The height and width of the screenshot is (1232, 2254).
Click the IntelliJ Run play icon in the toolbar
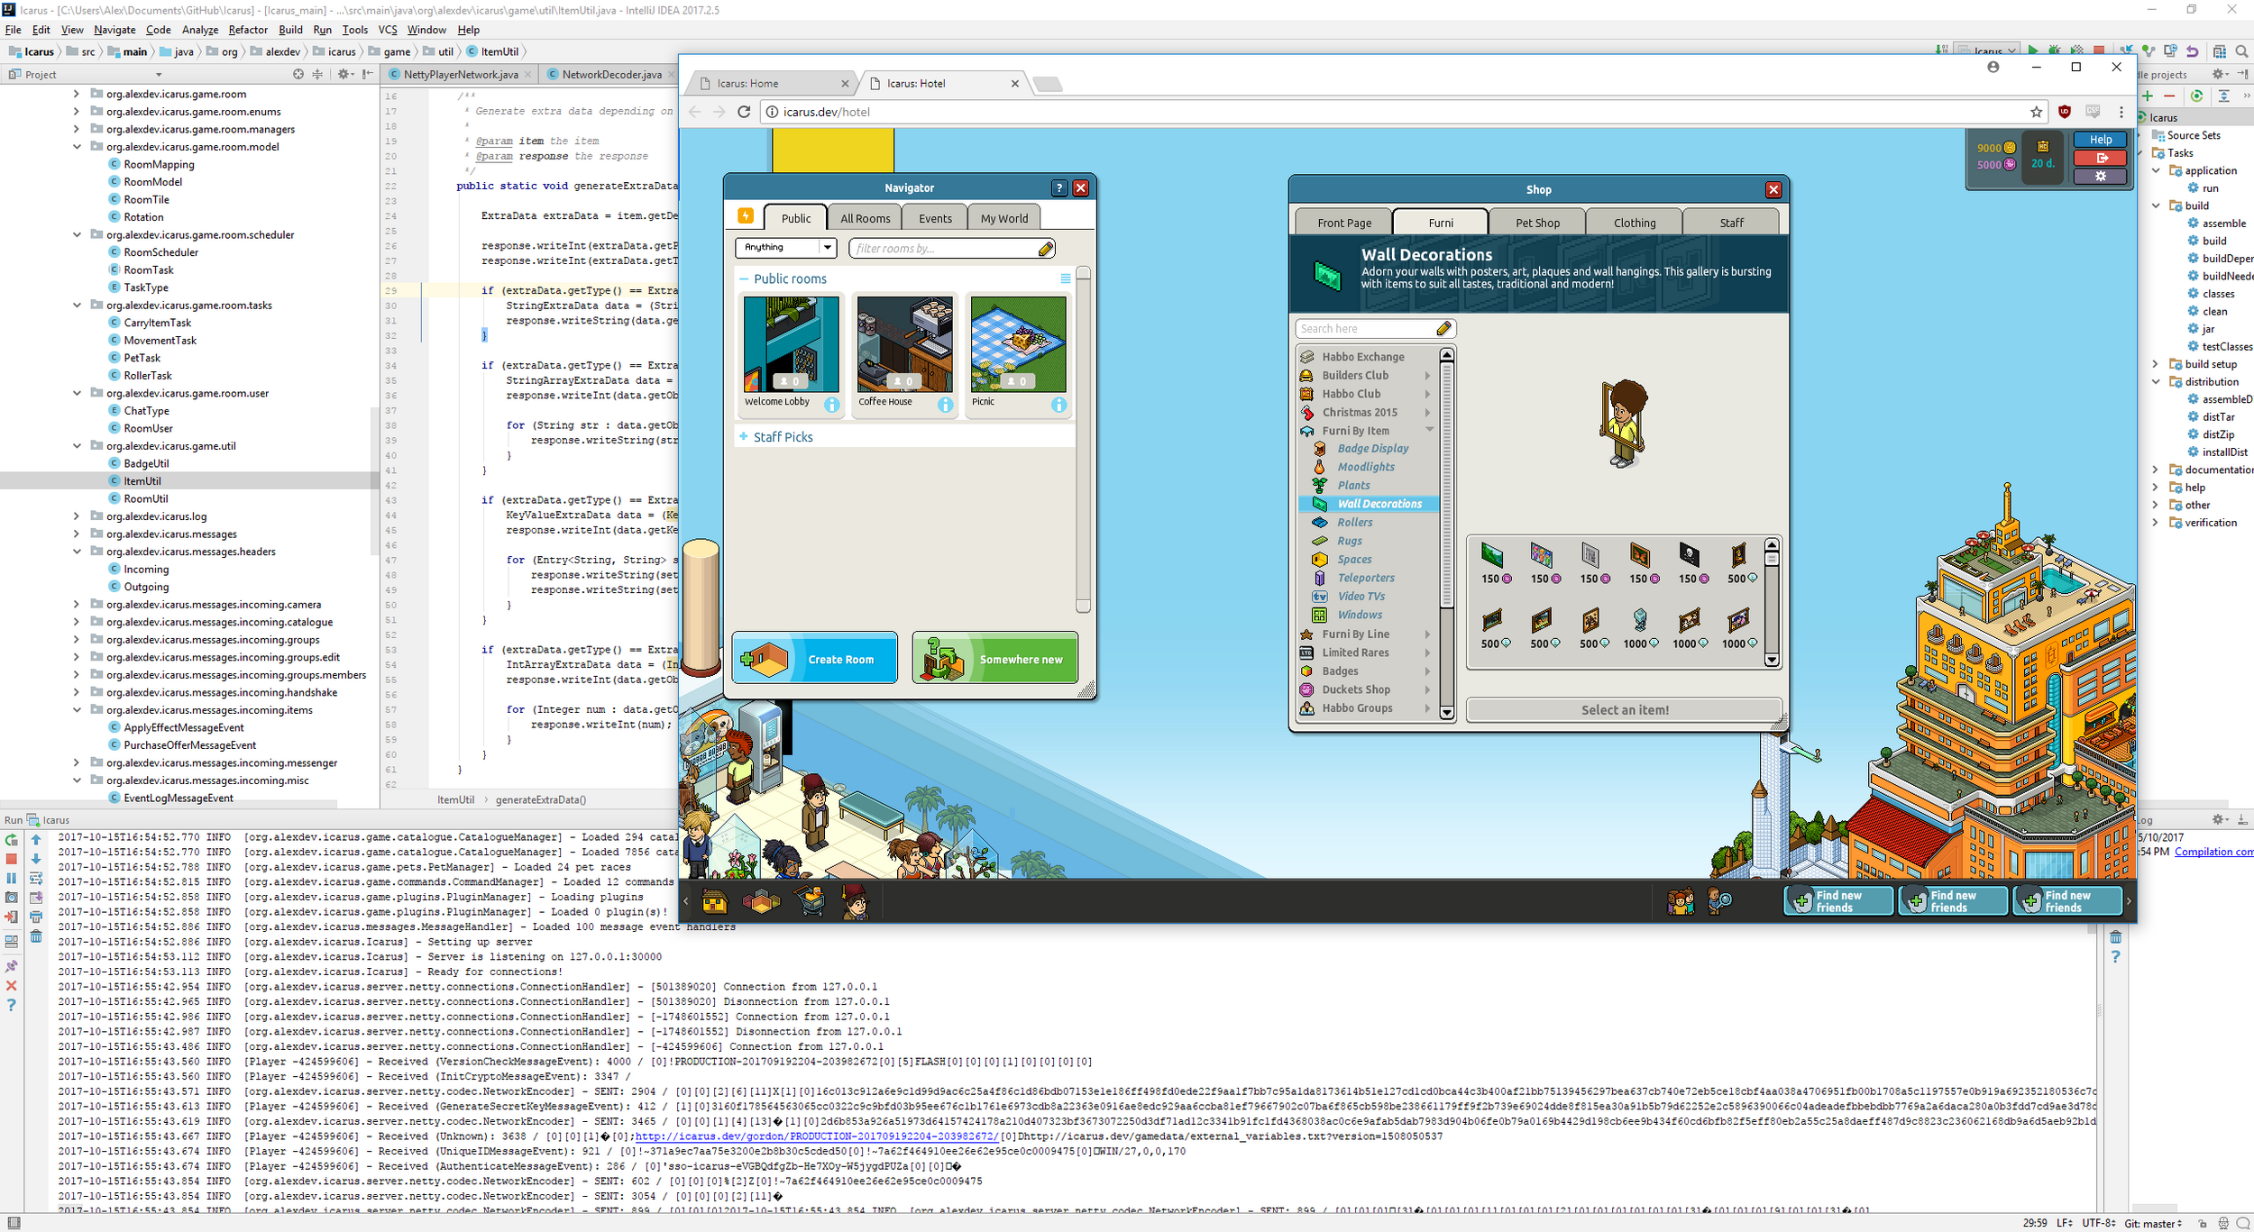[2033, 50]
